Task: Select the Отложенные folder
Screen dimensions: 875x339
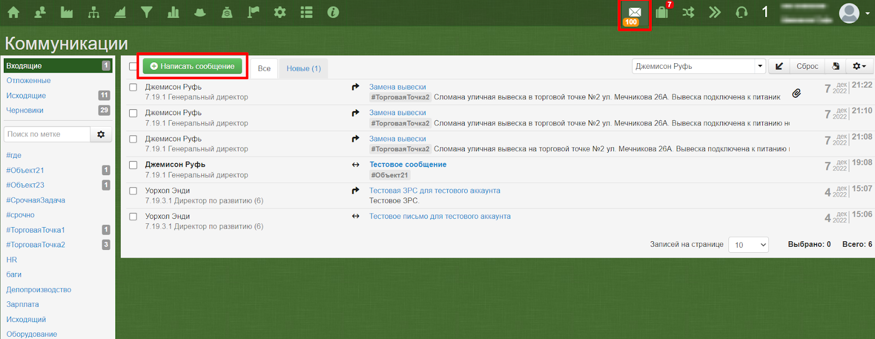Action: pyautogui.click(x=28, y=80)
